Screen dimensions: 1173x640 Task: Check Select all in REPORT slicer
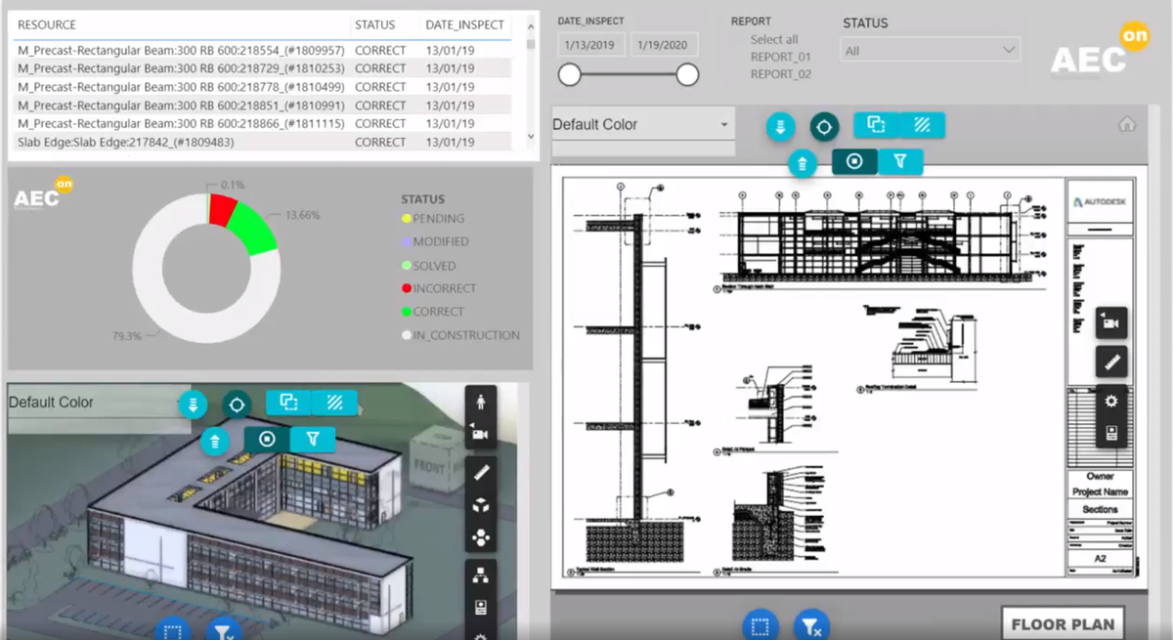(774, 39)
